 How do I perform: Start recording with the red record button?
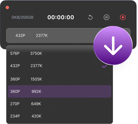tap(123, 17)
